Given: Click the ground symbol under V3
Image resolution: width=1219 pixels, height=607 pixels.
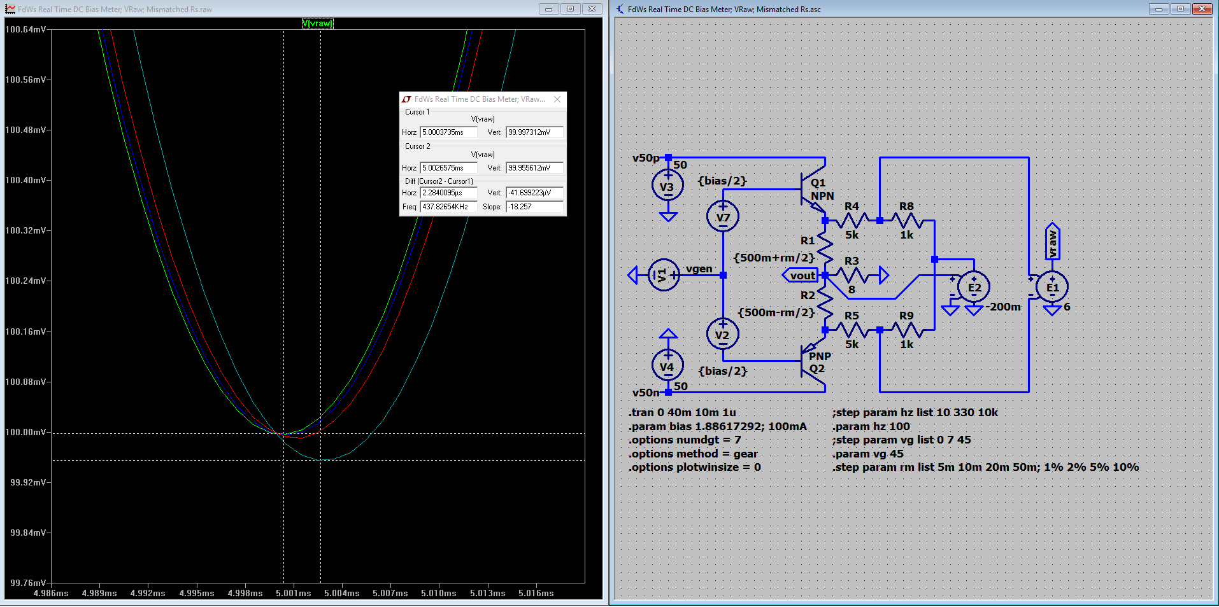Looking at the screenshot, I should (x=667, y=216).
